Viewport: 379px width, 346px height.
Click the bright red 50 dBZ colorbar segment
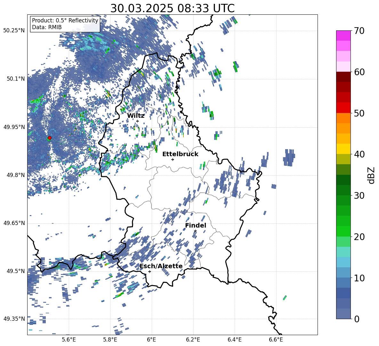[x=343, y=108]
